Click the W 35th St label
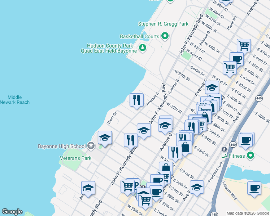 click(x=174, y=108)
